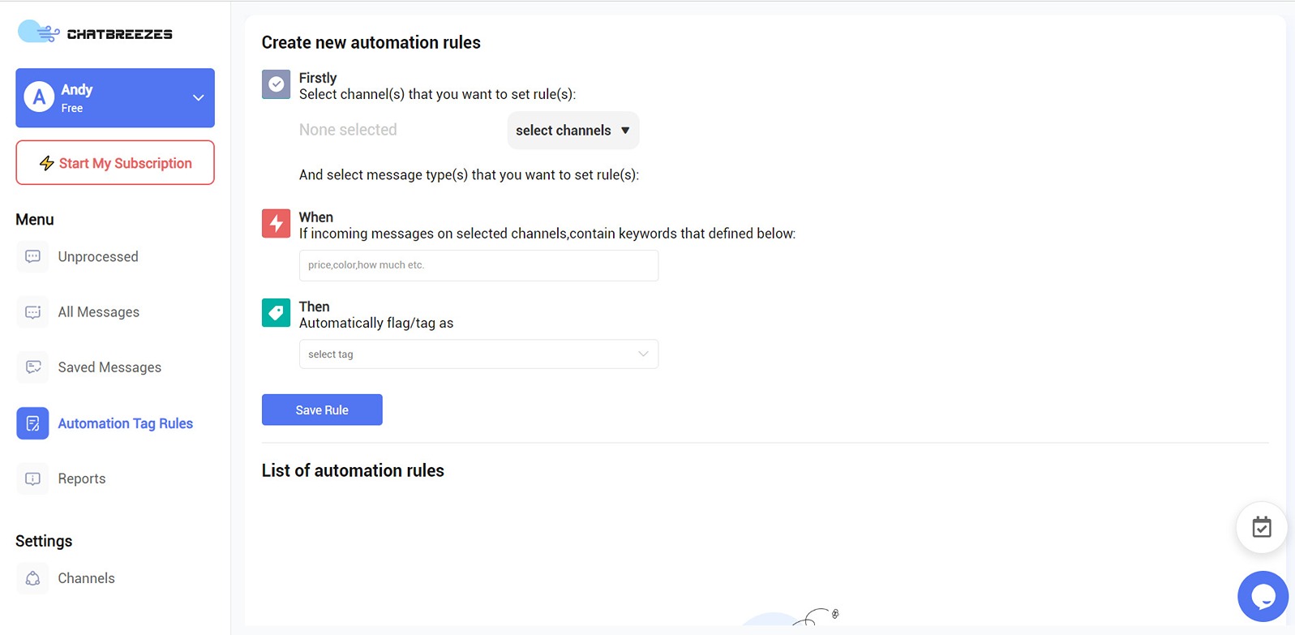Expand the Andy account chevron
1295x635 pixels.
[198, 98]
